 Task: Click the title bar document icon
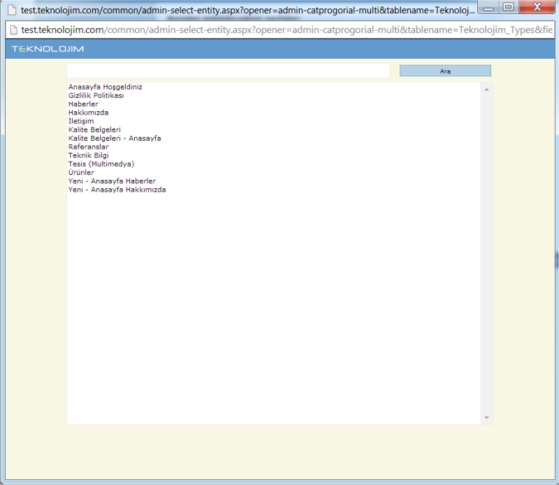12,10
